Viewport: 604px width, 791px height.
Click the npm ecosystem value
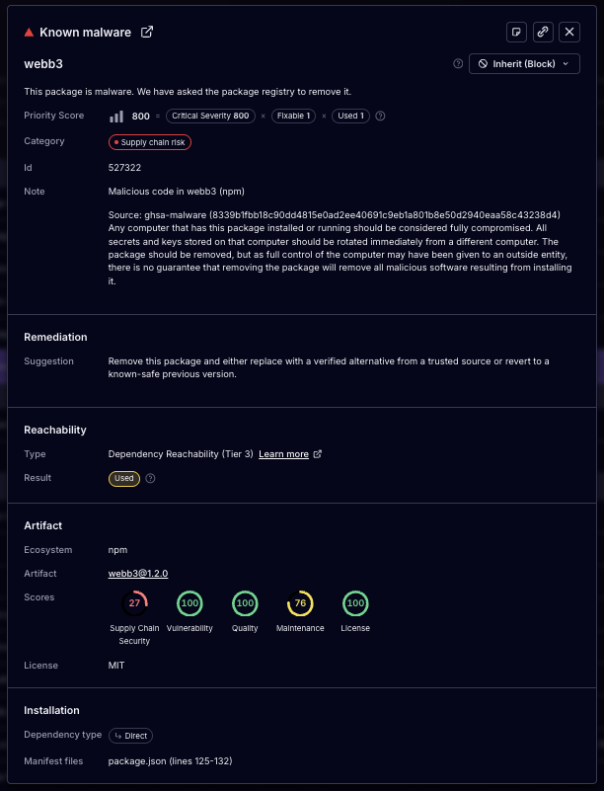point(117,550)
